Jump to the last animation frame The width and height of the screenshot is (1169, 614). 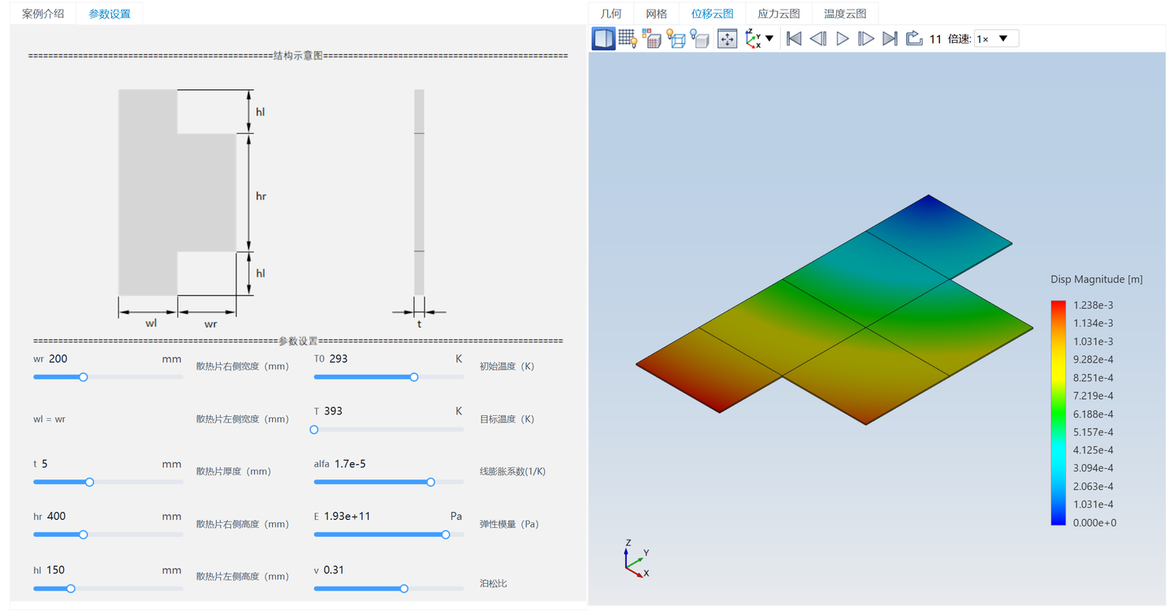pos(890,38)
